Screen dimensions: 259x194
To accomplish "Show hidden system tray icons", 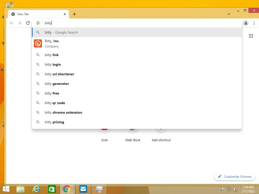I will point(217,189).
